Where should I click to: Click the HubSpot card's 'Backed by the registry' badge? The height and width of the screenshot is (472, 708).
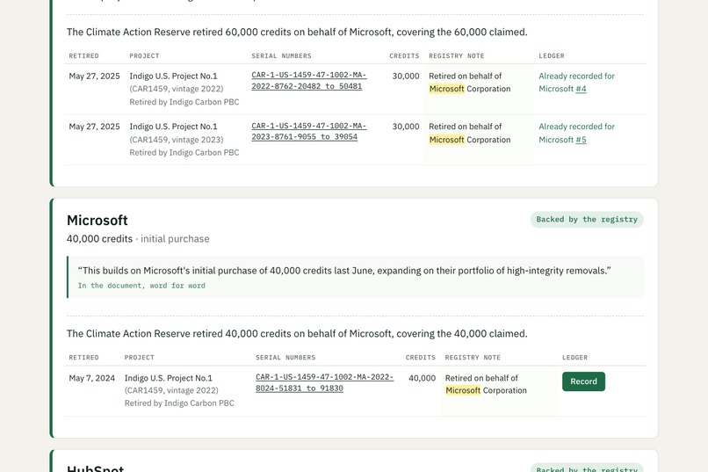pos(587,468)
